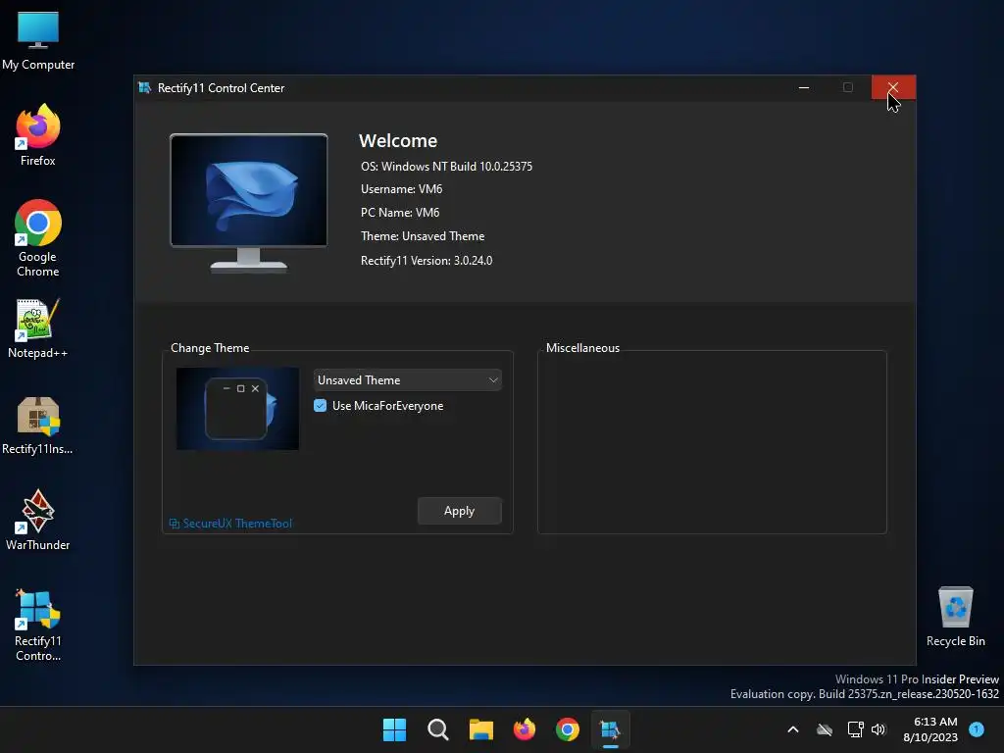1004x753 pixels.
Task: Open the notification bell badge
Action: click(977, 728)
